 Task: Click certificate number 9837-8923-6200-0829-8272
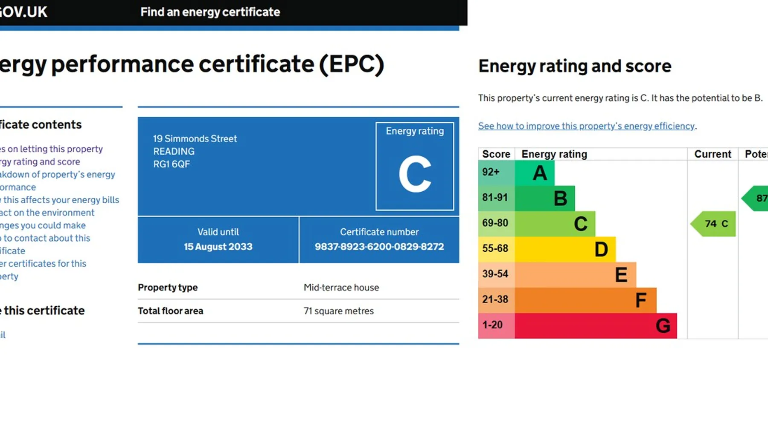tap(379, 247)
